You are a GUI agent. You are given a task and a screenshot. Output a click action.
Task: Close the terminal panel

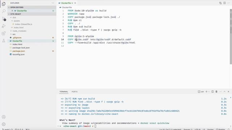228,91
